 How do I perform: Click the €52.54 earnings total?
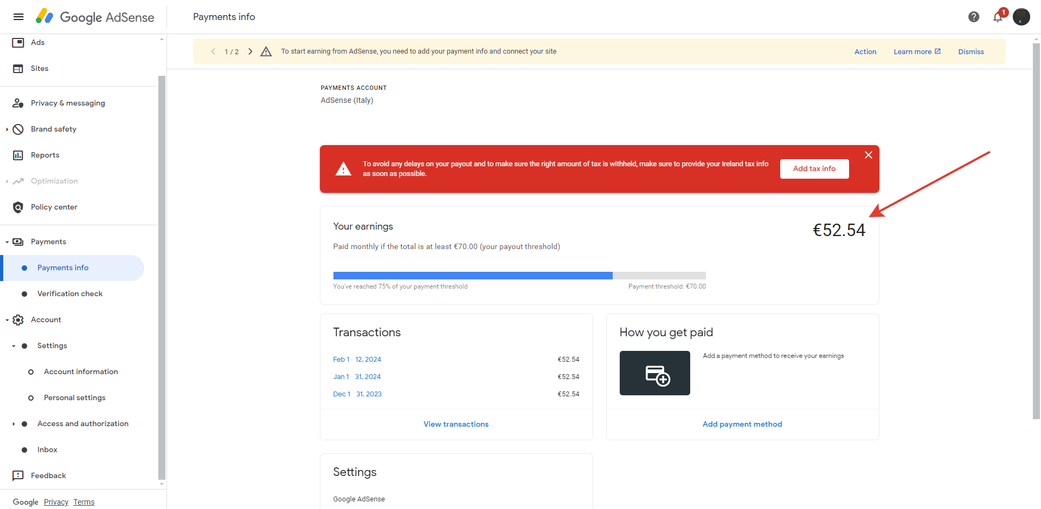tap(839, 230)
